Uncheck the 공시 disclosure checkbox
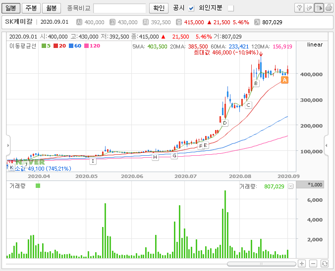The height and width of the screenshot is (271, 335). click(x=191, y=8)
